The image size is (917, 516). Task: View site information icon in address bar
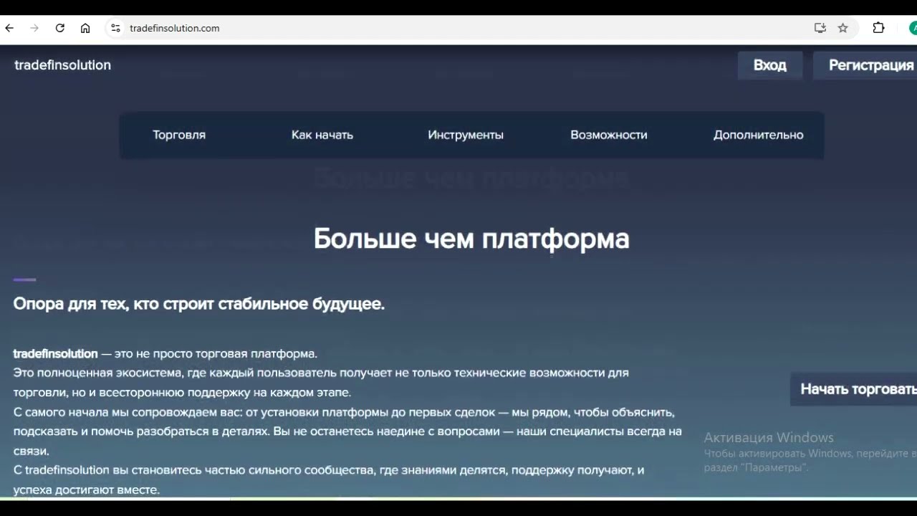(115, 28)
